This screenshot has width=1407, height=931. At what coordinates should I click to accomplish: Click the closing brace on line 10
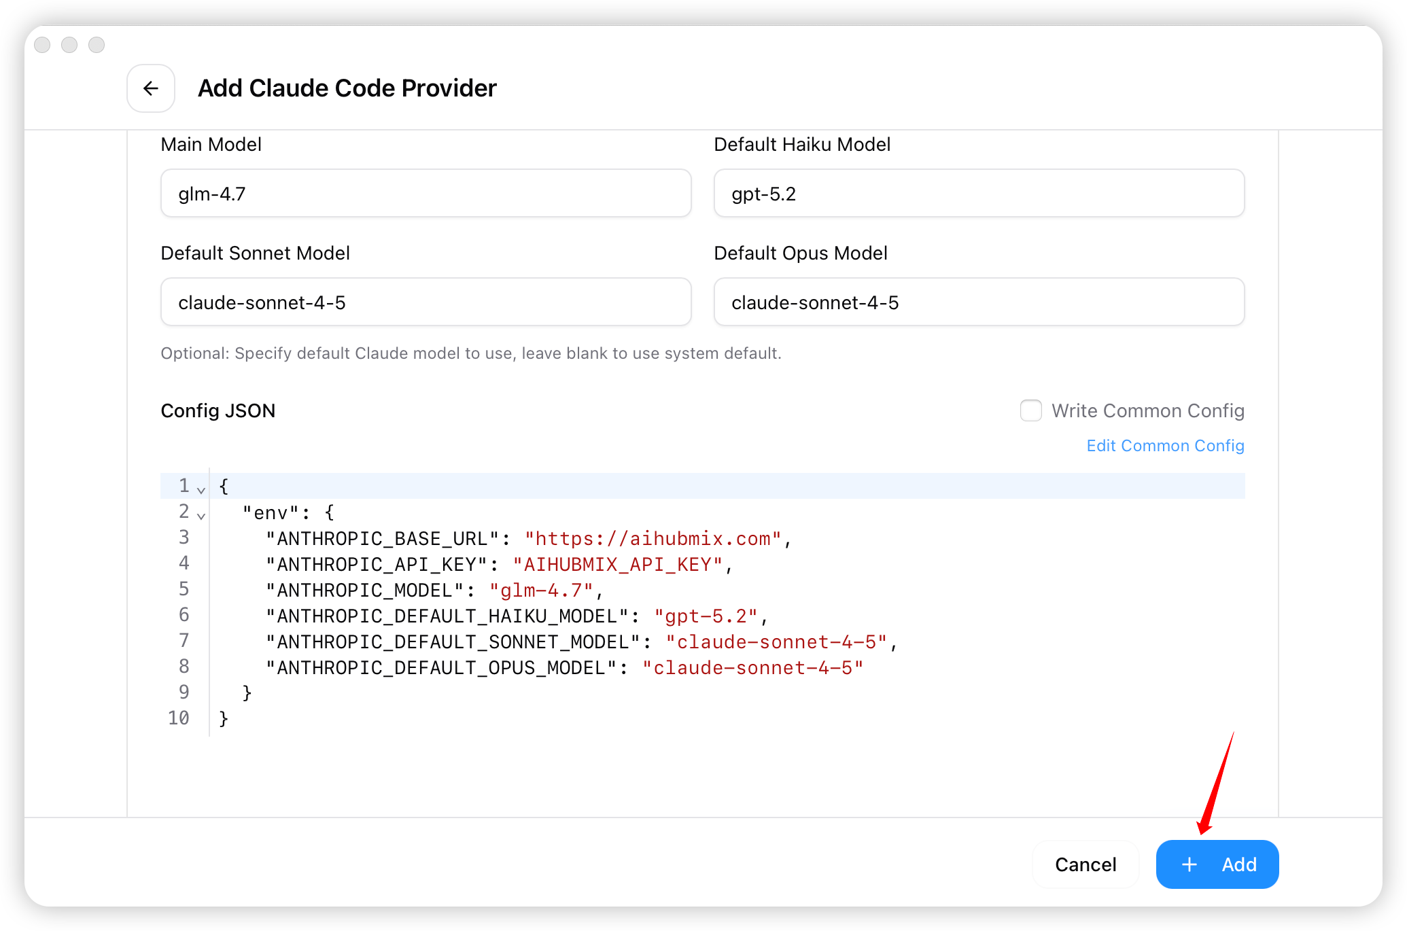[x=224, y=719]
